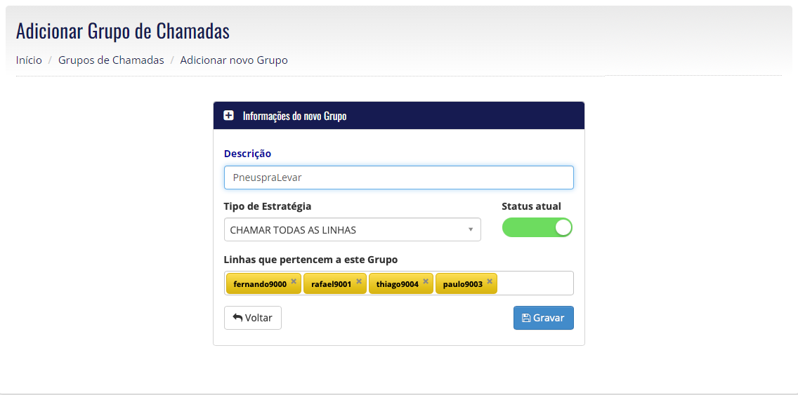Select the fernando9000 tag label
The image size is (798, 395).
pyautogui.click(x=259, y=284)
